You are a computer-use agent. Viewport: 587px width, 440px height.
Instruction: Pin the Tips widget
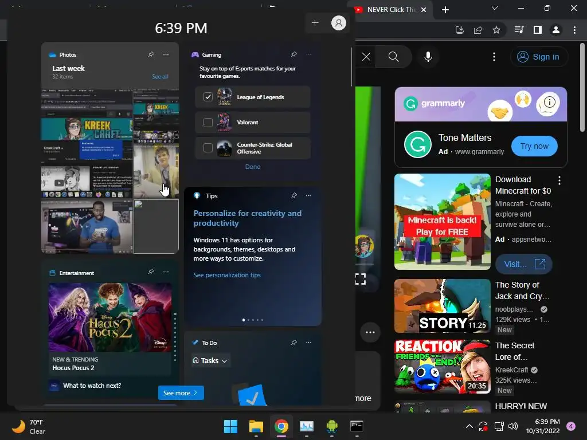pyautogui.click(x=294, y=196)
